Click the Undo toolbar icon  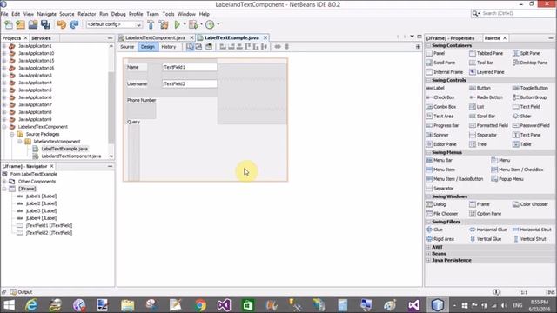point(62,24)
